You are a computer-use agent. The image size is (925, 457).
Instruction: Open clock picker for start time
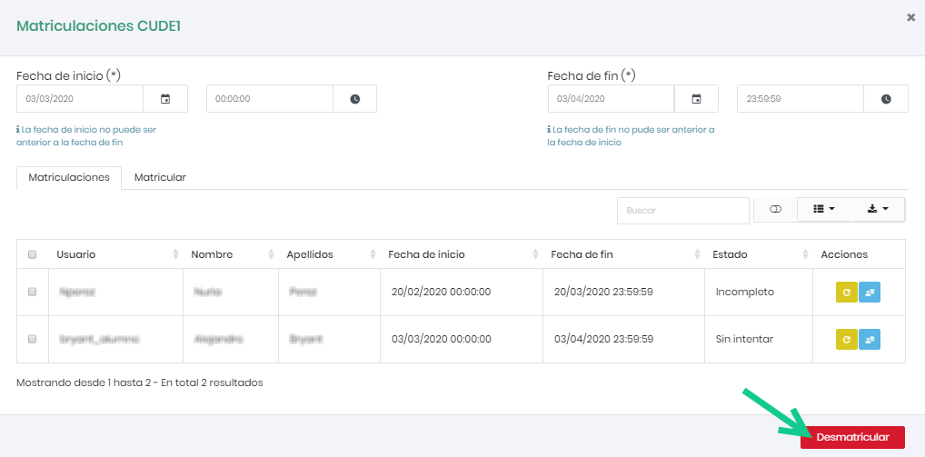pyautogui.click(x=354, y=99)
